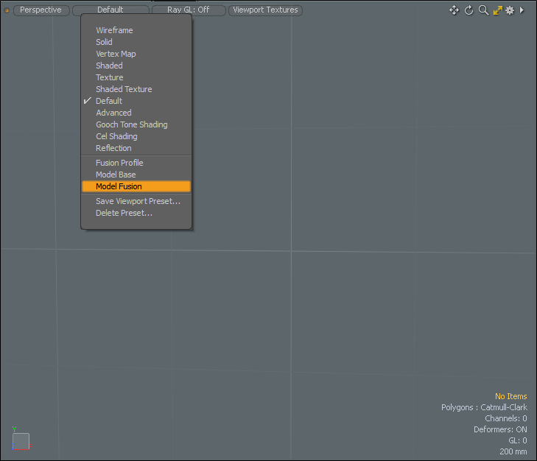Click the yellow maximize viewport arrows icon
The width and height of the screenshot is (537, 461).
coord(497,10)
